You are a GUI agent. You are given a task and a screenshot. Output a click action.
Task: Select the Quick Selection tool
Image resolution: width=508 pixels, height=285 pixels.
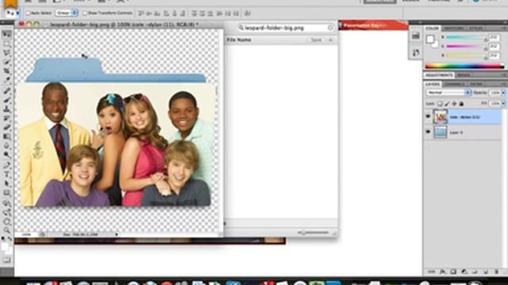[x=7, y=62]
